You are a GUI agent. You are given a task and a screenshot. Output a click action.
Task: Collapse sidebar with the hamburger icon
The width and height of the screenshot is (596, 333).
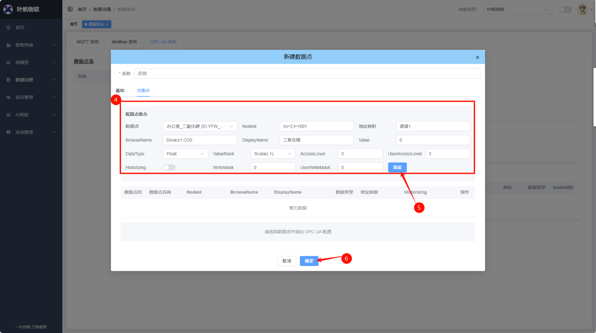click(x=70, y=9)
